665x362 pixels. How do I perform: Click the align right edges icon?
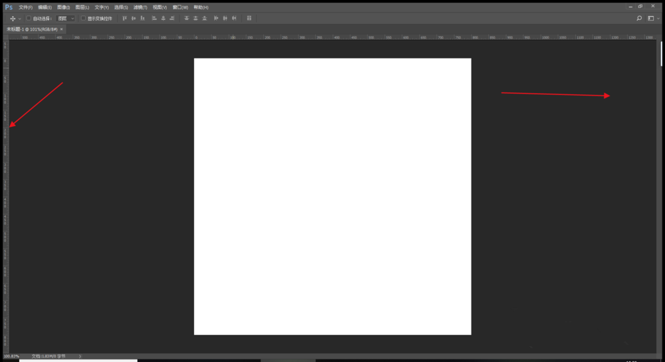tap(172, 18)
